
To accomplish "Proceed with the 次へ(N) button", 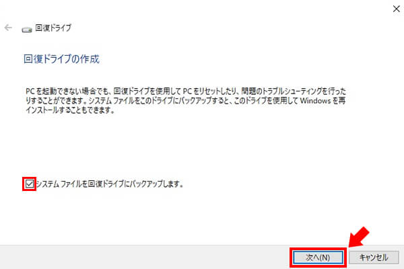I will coord(318,258).
